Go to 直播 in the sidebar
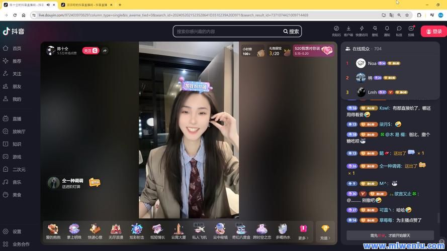Image resolution: width=447 pixels, height=251 pixels. (x=17, y=119)
